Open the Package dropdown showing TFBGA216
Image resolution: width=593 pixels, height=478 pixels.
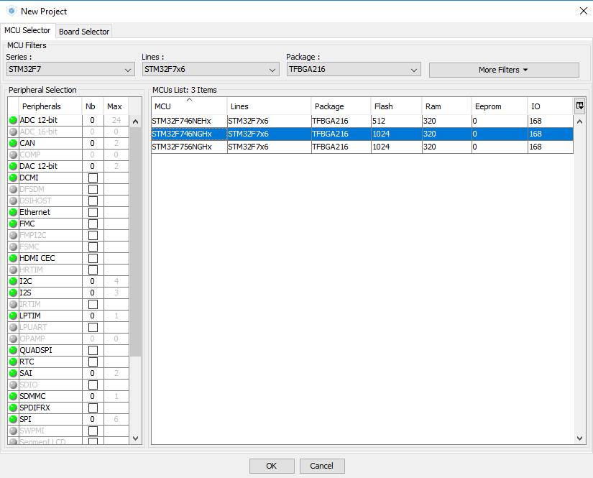[x=354, y=70]
